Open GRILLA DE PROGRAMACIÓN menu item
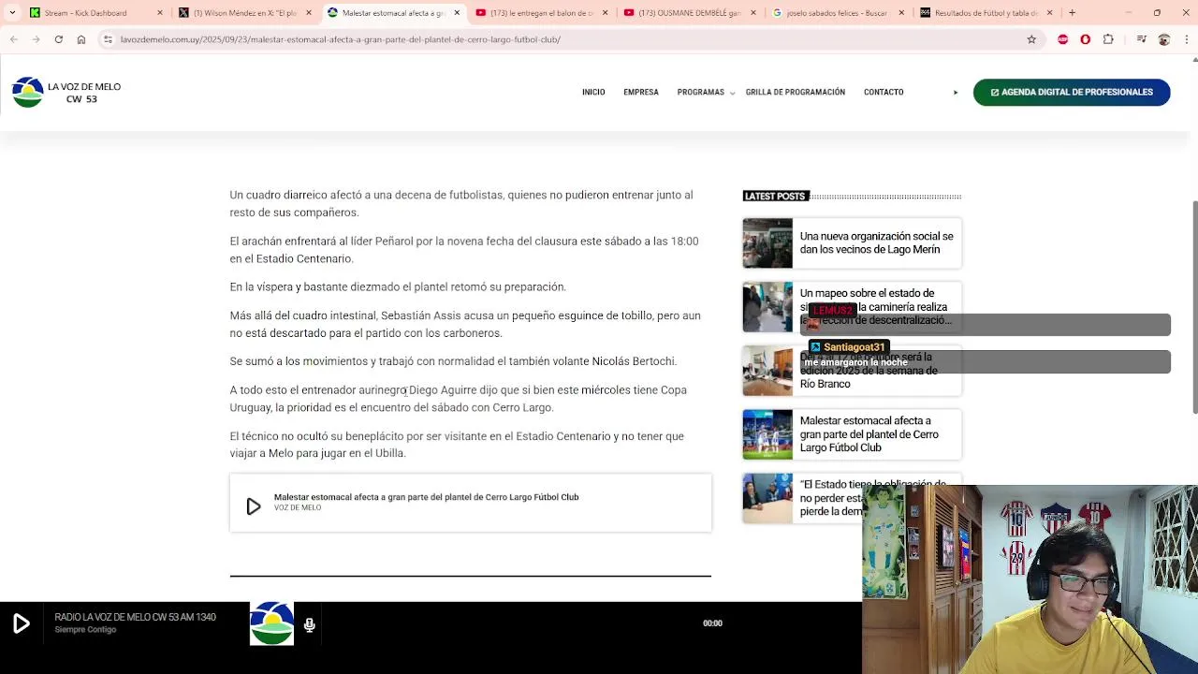The image size is (1198, 674). point(796,93)
